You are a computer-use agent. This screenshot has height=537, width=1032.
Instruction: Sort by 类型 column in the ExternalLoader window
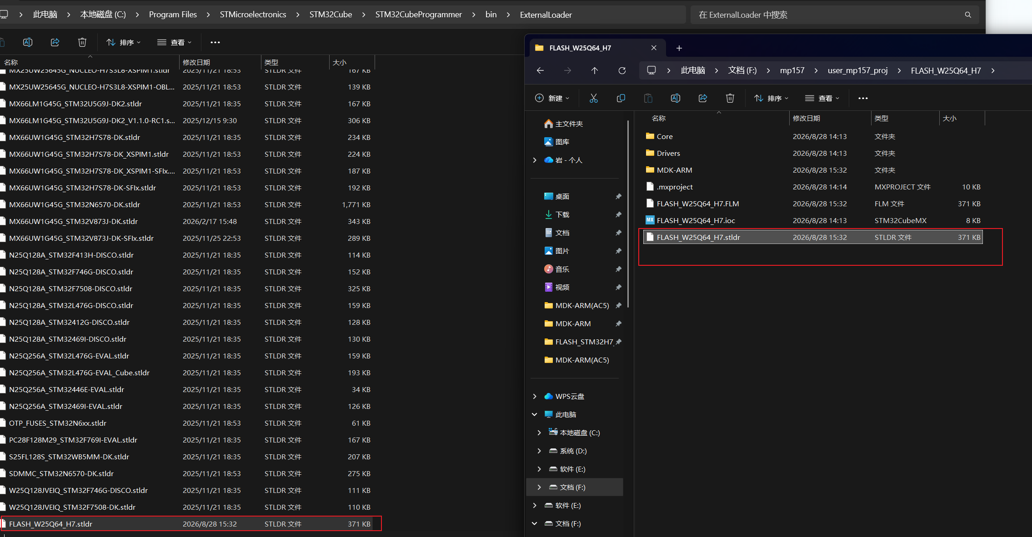click(295, 62)
